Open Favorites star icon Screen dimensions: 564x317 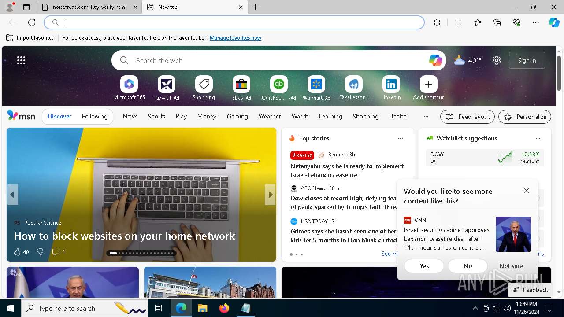(478, 22)
